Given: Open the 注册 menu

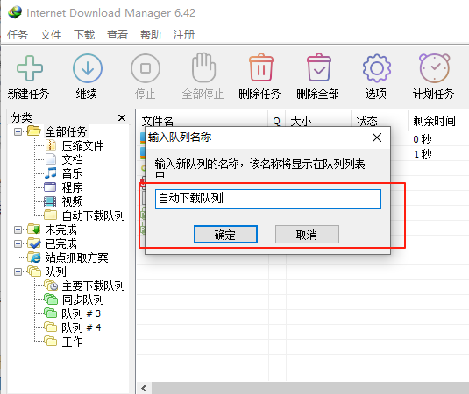Looking at the screenshot, I should (x=183, y=35).
